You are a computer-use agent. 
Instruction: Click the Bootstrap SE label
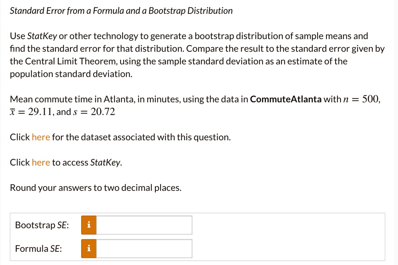coord(42,225)
